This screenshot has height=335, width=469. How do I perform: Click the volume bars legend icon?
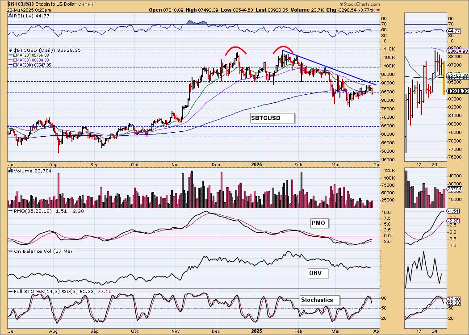(11, 171)
